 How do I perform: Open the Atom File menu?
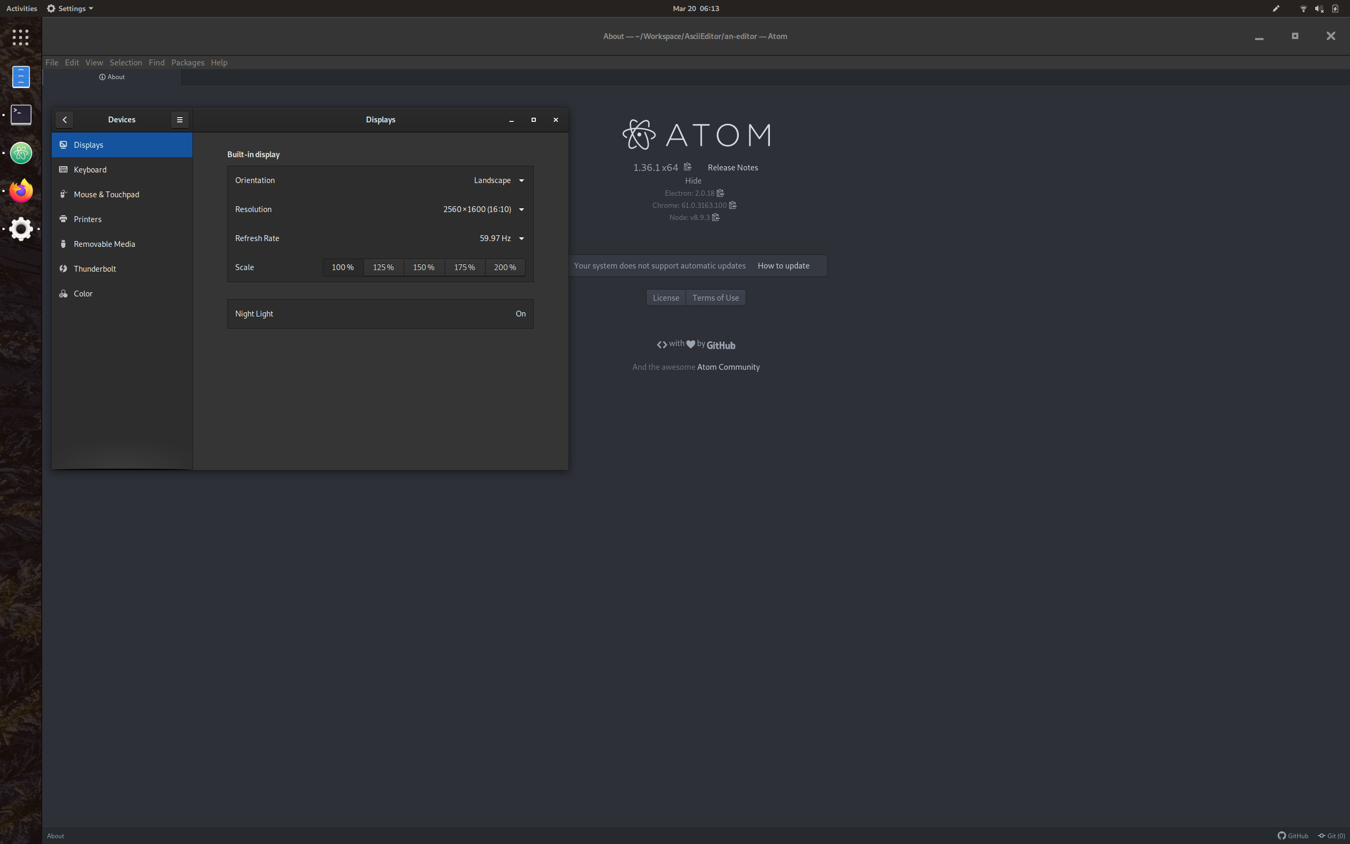click(52, 63)
